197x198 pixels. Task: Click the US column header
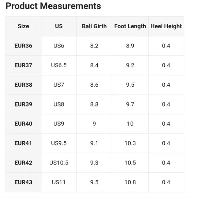59,26
